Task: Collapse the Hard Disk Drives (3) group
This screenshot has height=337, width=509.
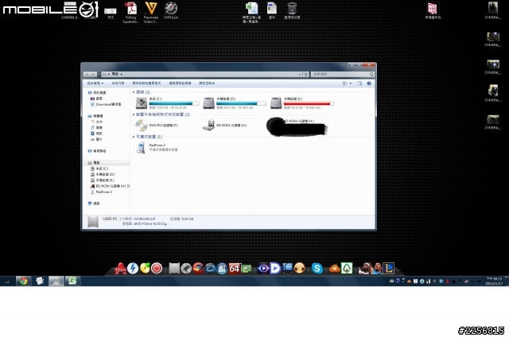Action: [x=134, y=92]
